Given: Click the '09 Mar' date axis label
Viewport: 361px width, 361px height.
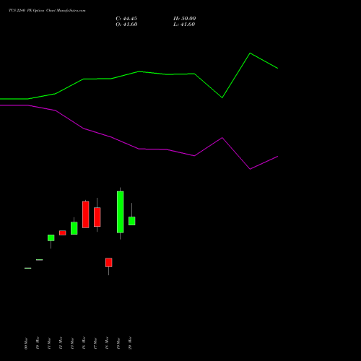Looking at the screenshot, I should pyautogui.click(x=26, y=344).
